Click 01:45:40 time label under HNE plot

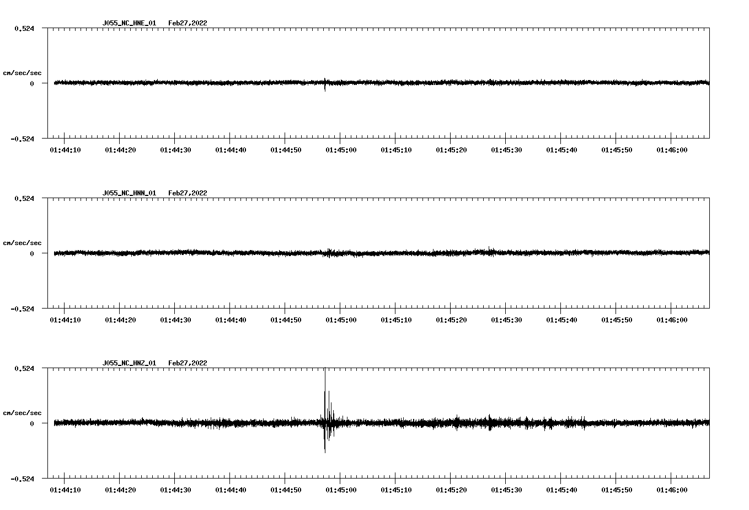tap(561, 150)
